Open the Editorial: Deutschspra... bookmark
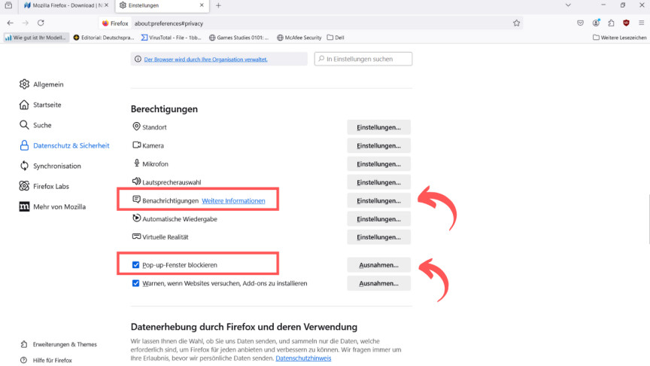Image resolution: width=650 pixels, height=366 pixels. click(104, 38)
